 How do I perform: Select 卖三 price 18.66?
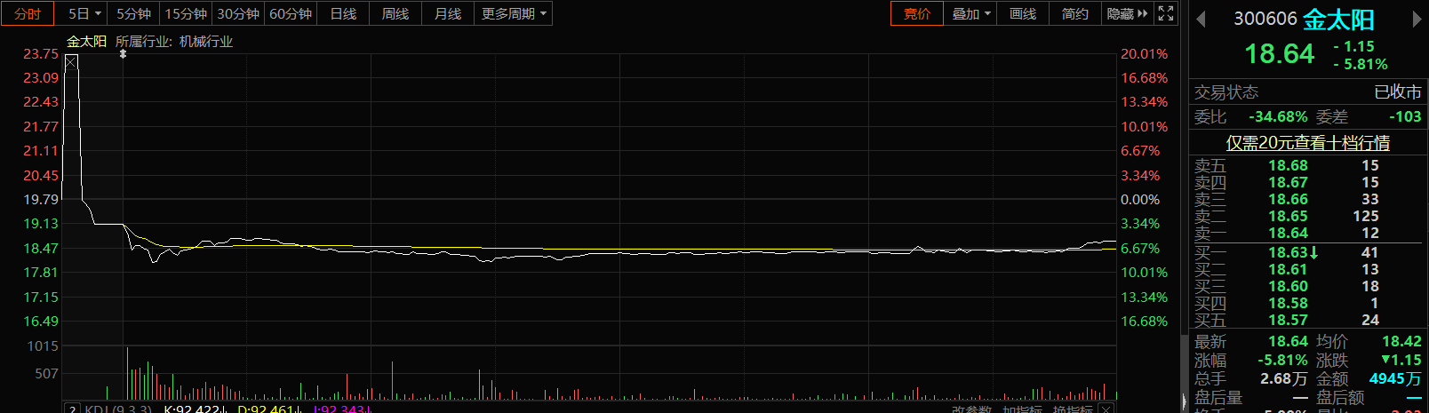pyautogui.click(x=1288, y=199)
